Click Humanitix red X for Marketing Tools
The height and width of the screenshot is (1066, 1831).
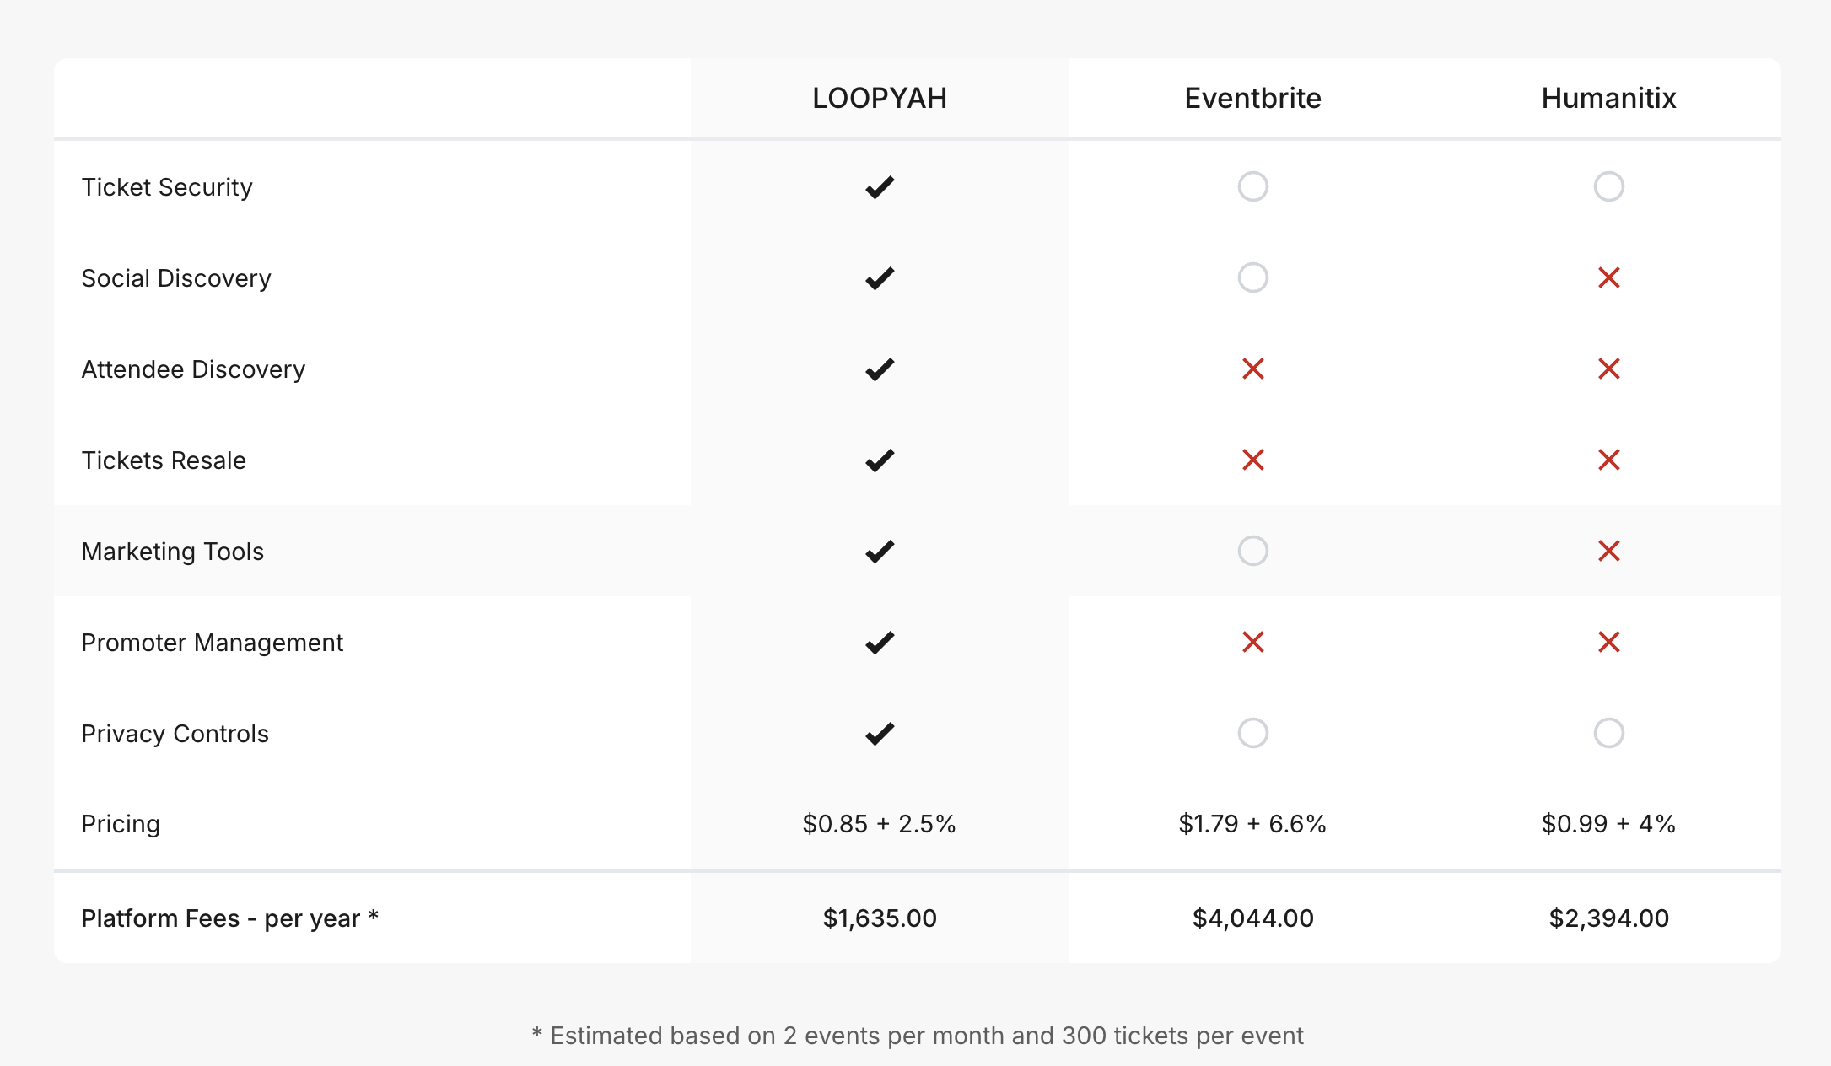(x=1609, y=551)
